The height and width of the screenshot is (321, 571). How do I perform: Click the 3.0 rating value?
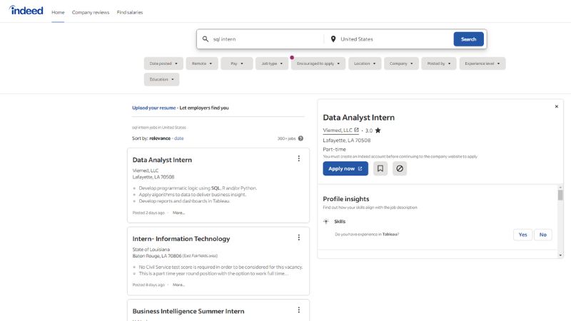369,131
